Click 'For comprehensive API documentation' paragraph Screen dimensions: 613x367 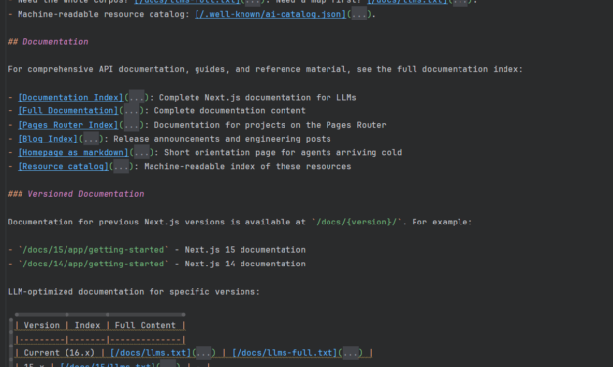click(265, 69)
